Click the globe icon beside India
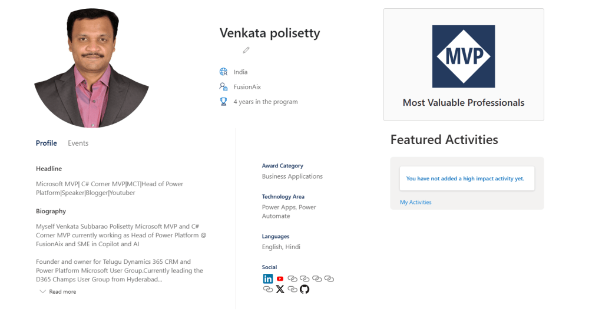The height and width of the screenshot is (312, 602). click(x=224, y=72)
